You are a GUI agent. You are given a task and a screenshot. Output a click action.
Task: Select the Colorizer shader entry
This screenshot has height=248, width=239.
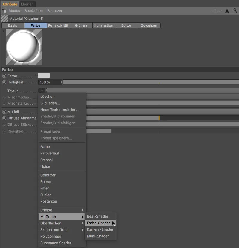[x=62, y=175]
